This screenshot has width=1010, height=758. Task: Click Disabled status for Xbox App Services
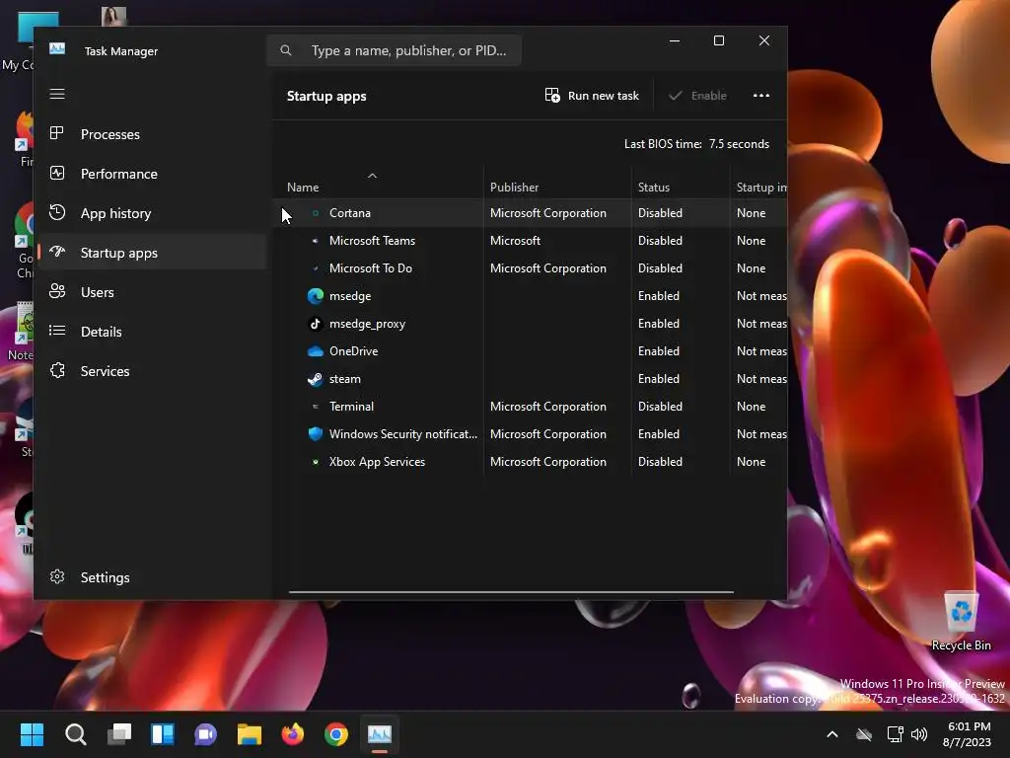point(660,462)
